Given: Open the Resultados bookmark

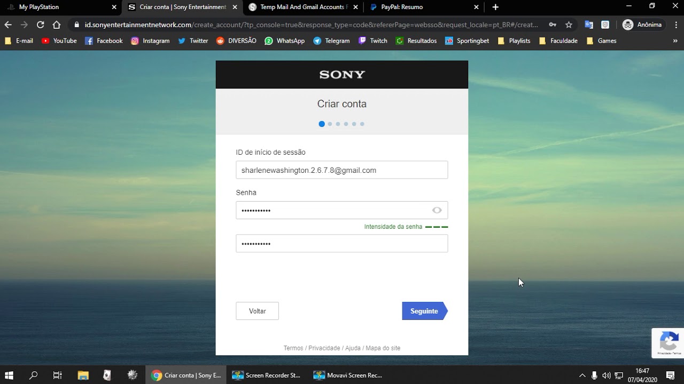Looking at the screenshot, I should tap(416, 41).
